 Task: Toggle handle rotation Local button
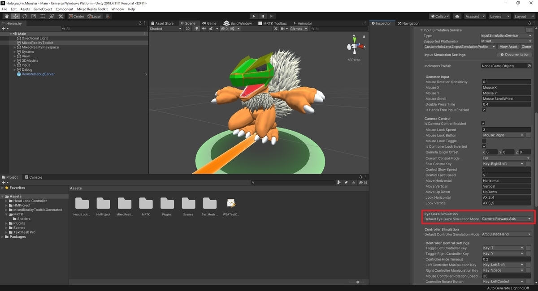(x=95, y=16)
